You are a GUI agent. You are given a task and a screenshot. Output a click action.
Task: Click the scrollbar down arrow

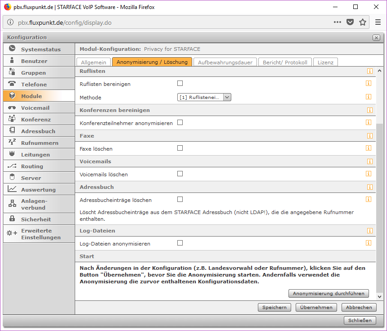pyautogui.click(x=380, y=297)
